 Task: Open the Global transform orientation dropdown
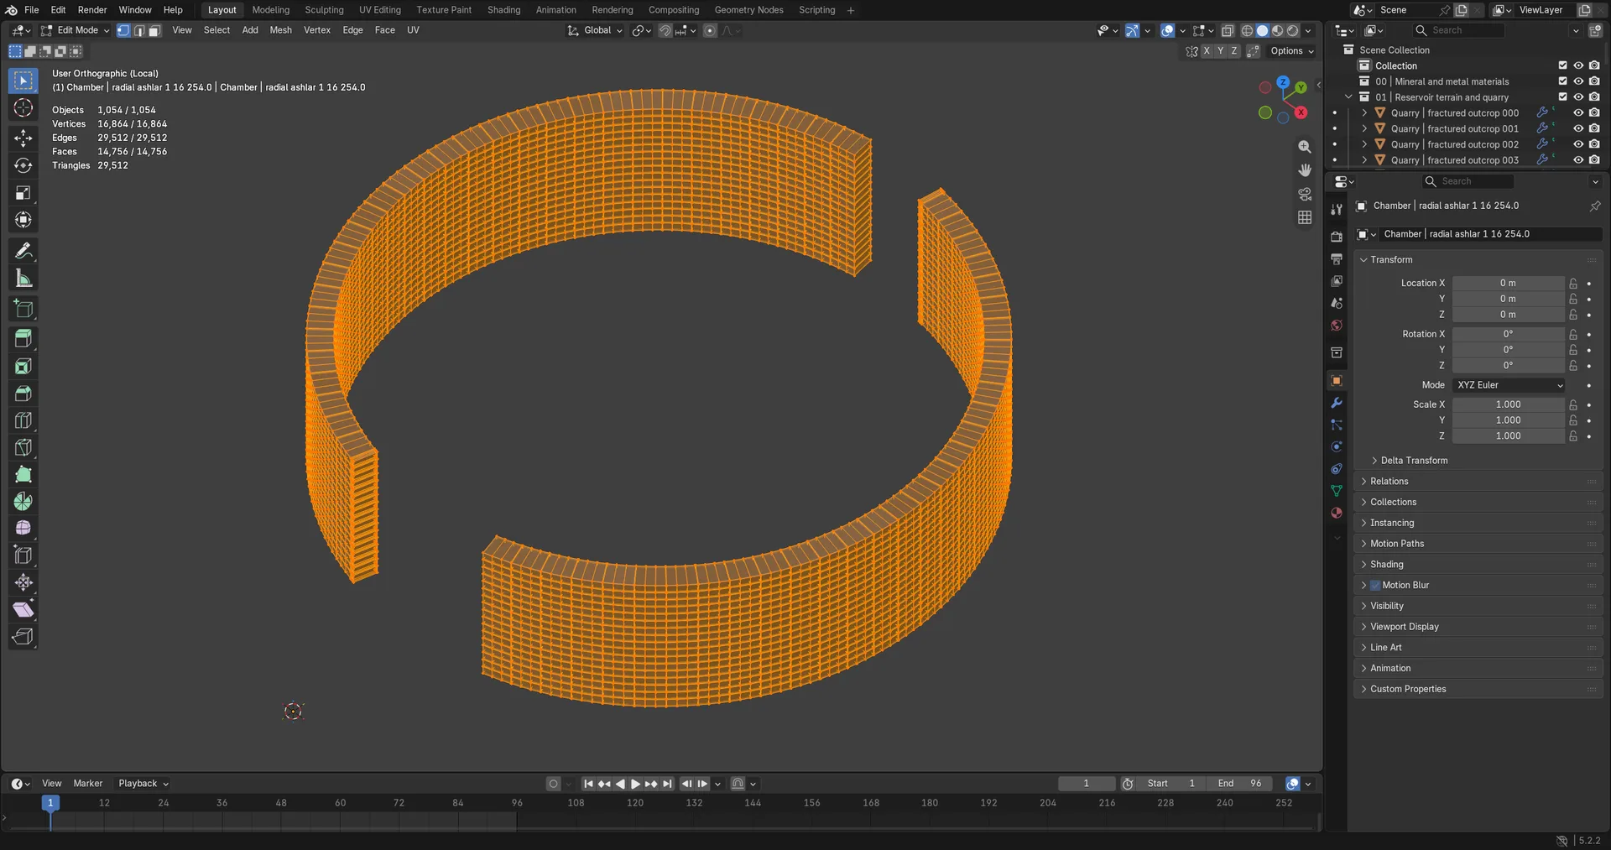click(595, 30)
